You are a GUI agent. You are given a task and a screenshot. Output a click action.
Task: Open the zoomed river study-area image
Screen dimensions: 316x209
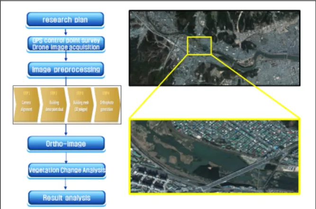pos(215,156)
